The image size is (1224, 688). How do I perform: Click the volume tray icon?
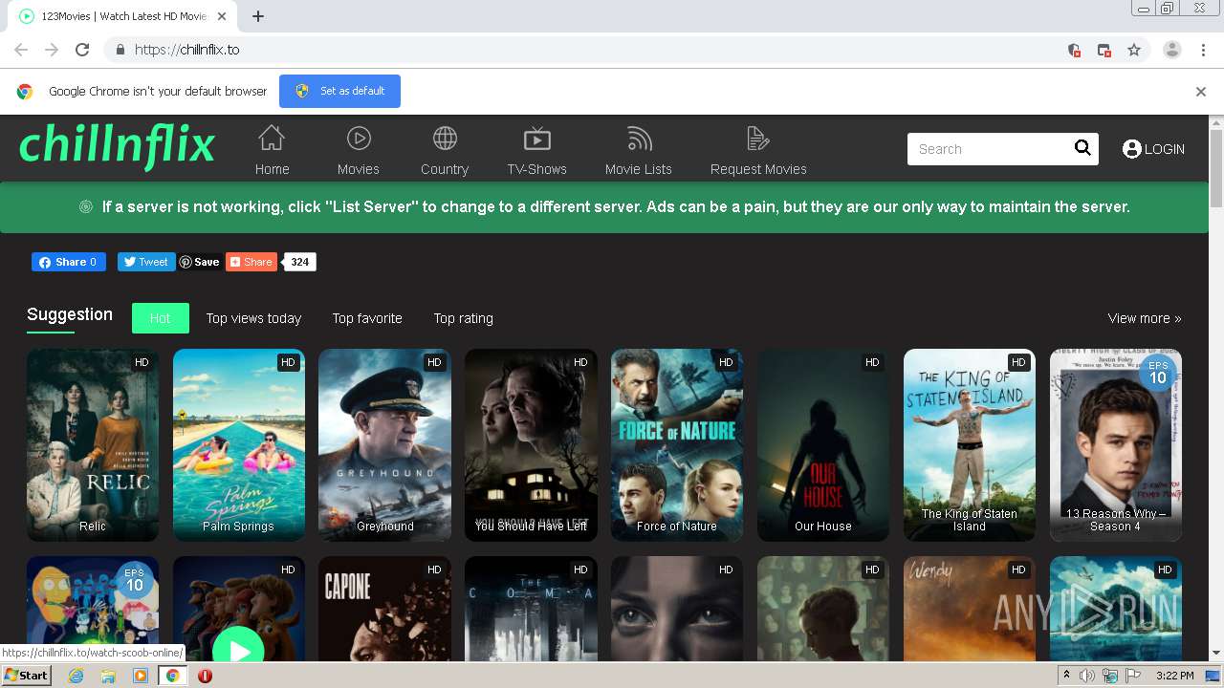coord(1087,676)
